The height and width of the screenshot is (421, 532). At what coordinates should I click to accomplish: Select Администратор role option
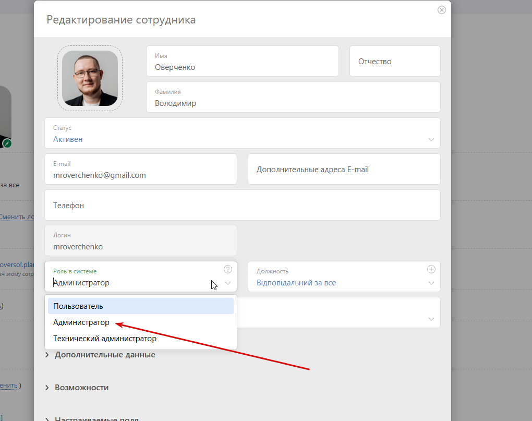pyautogui.click(x=140, y=322)
